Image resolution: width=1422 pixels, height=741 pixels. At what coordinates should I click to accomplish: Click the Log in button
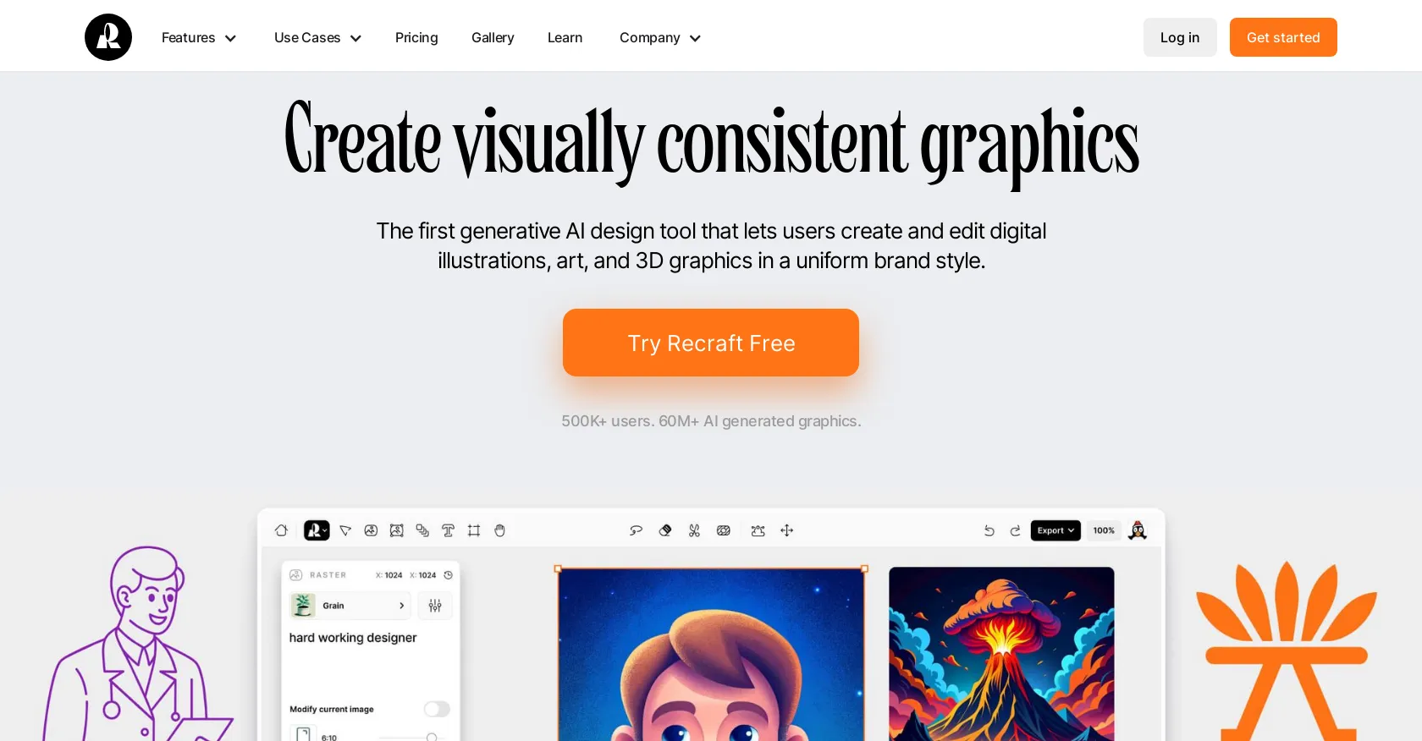tap(1180, 37)
